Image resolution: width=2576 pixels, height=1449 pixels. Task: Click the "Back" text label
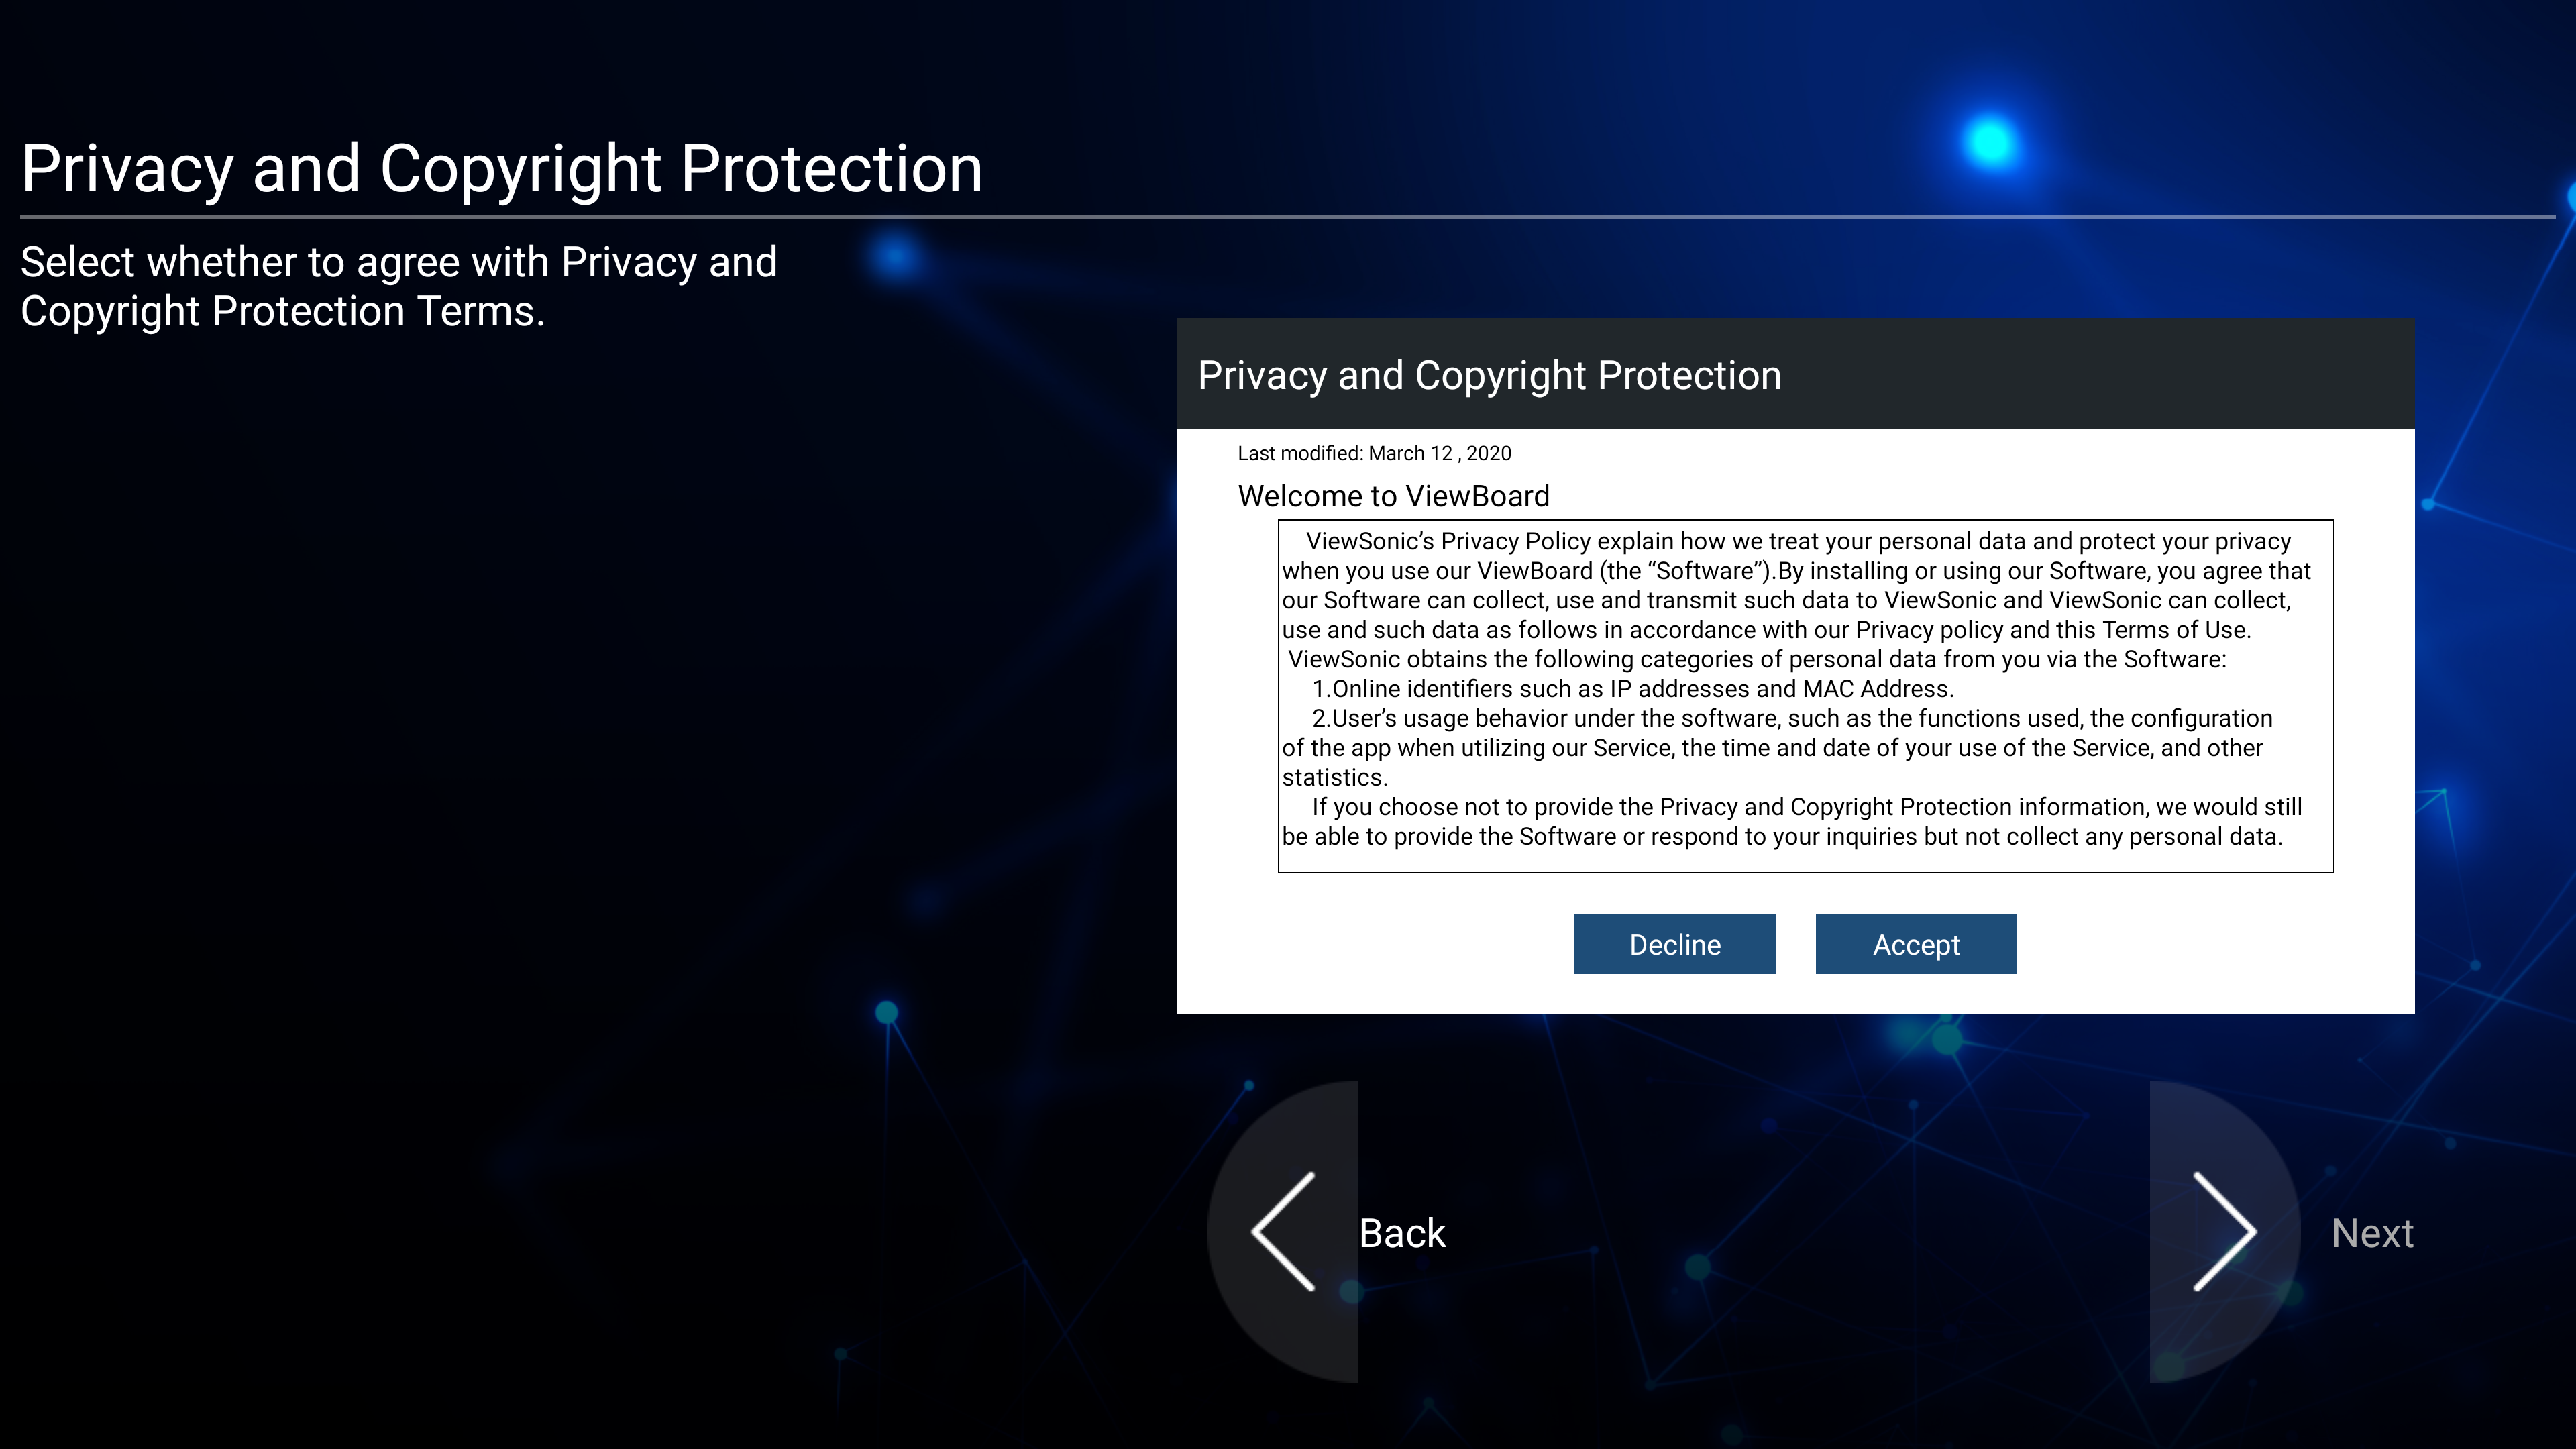click(1402, 1233)
